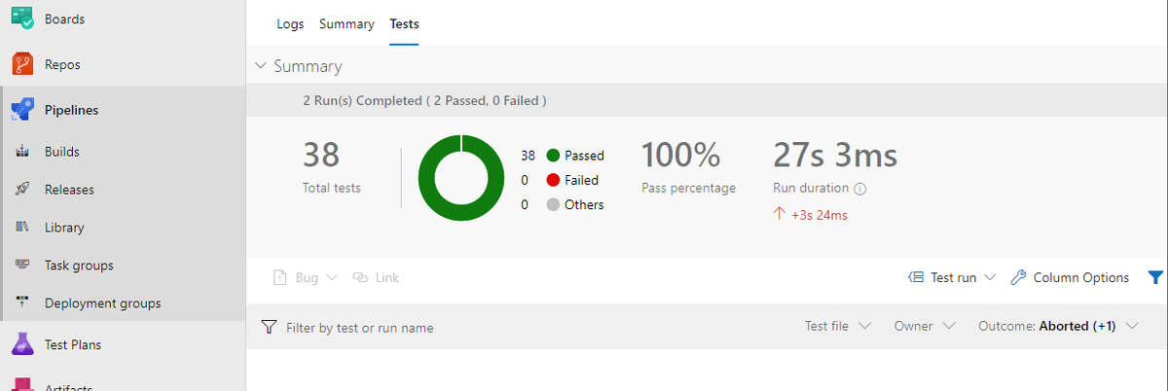Viewport: 1168px width, 391px height.
Task: Open Builds using its sidebar icon
Action: pyautogui.click(x=22, y=152)
